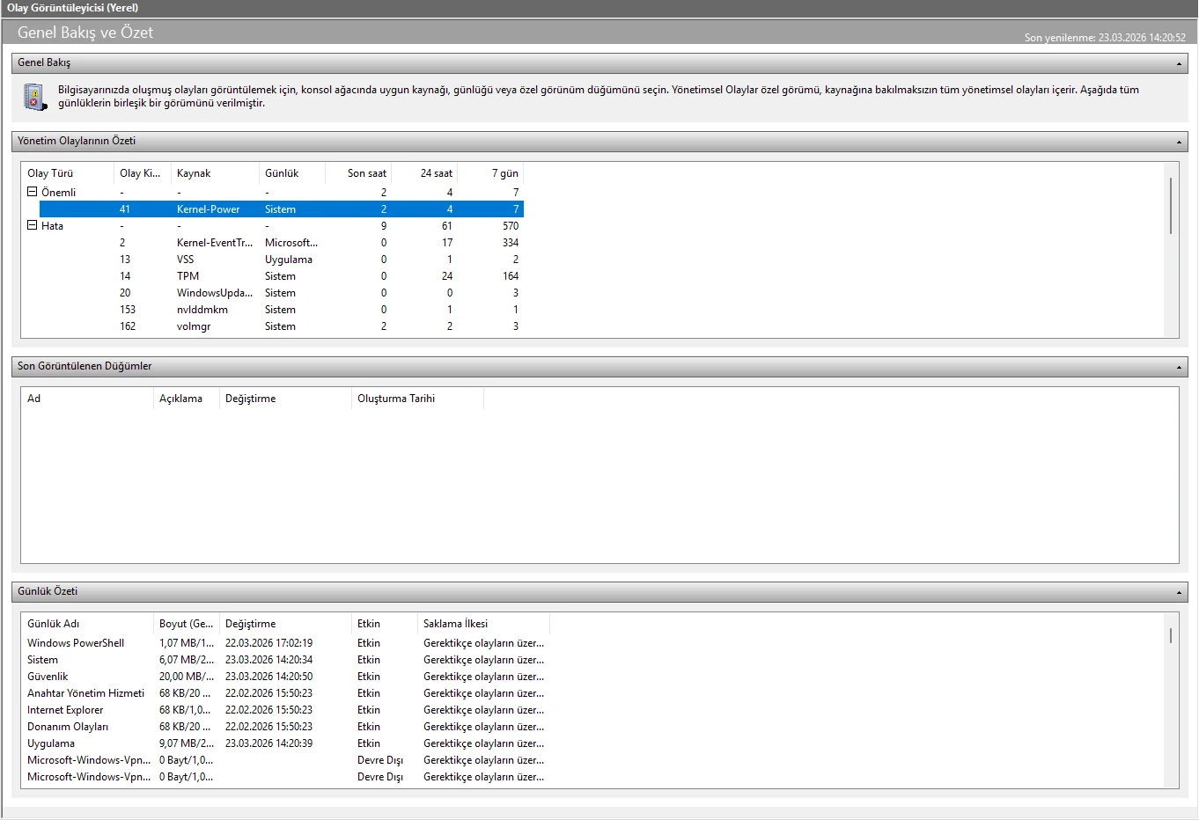1199x820 pixels.
Task: Collapse the Önemli event type group
Action: pos(32,192)
